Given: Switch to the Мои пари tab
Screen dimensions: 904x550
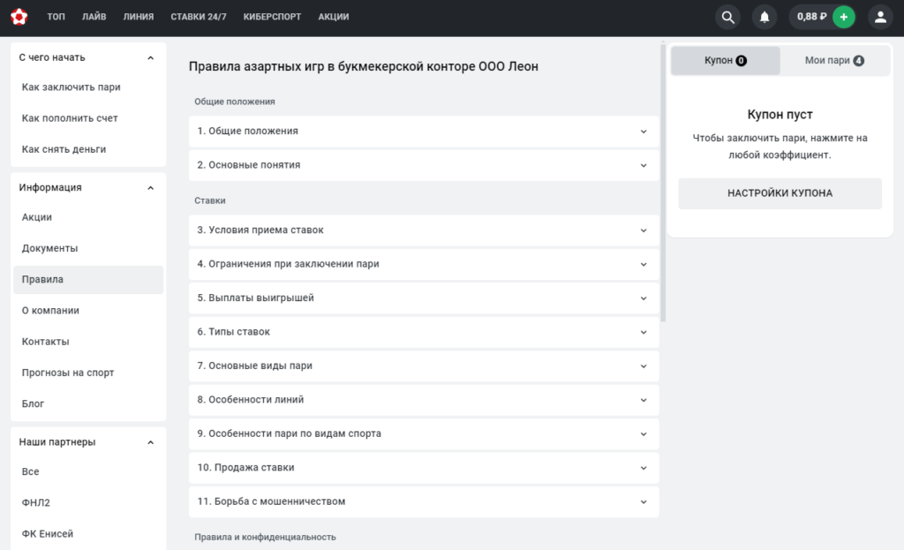Looking at the screenshot, I should pos(834,61).
